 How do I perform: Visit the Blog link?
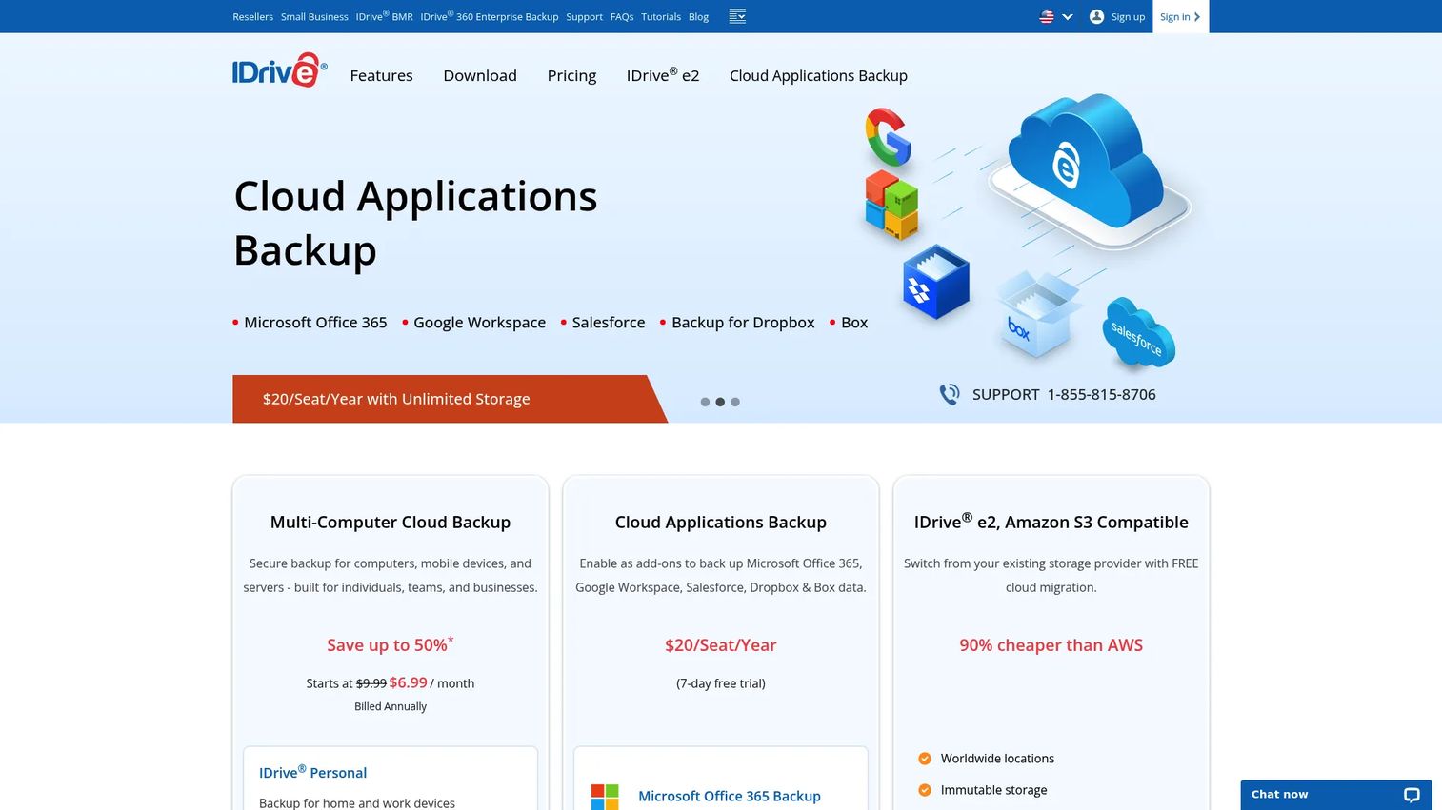[x=698, y=17]
